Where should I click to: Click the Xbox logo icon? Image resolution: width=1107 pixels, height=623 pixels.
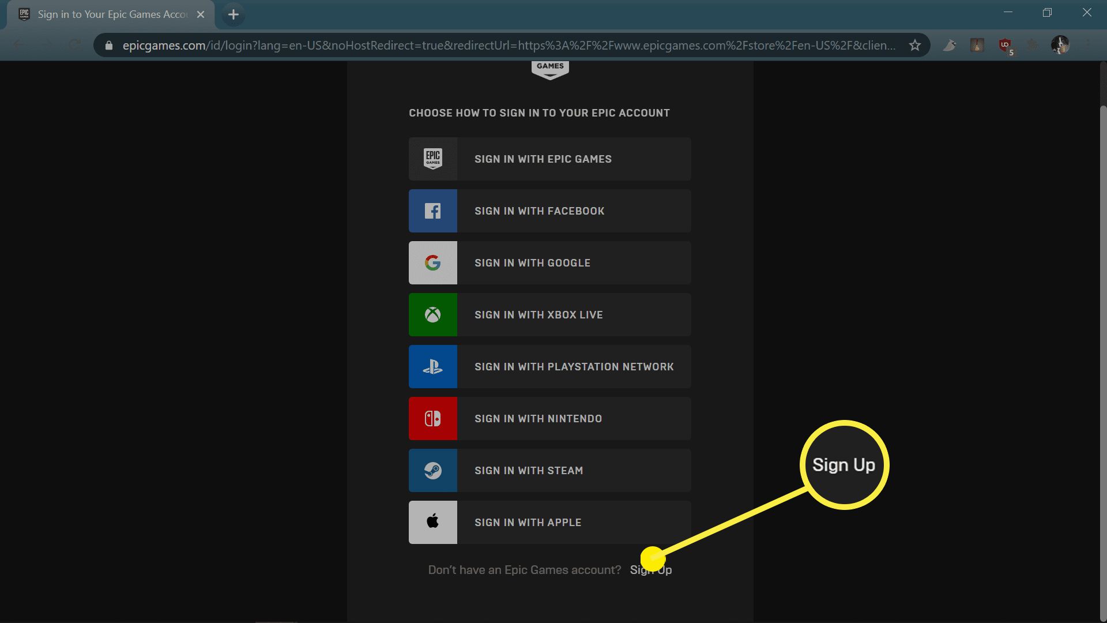coord(433,314)
